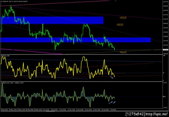Click the -1.2917 value on OsMA scale
Screen dimensions: 169x117
tap(165, 108)
